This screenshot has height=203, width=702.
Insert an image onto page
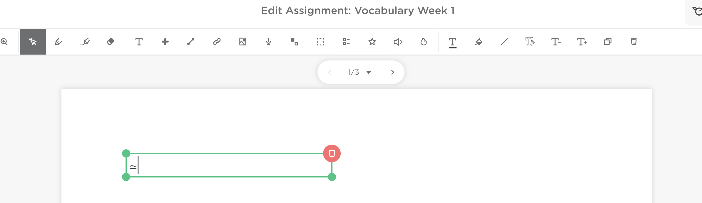pyautogui.click(x=243, y=42)
